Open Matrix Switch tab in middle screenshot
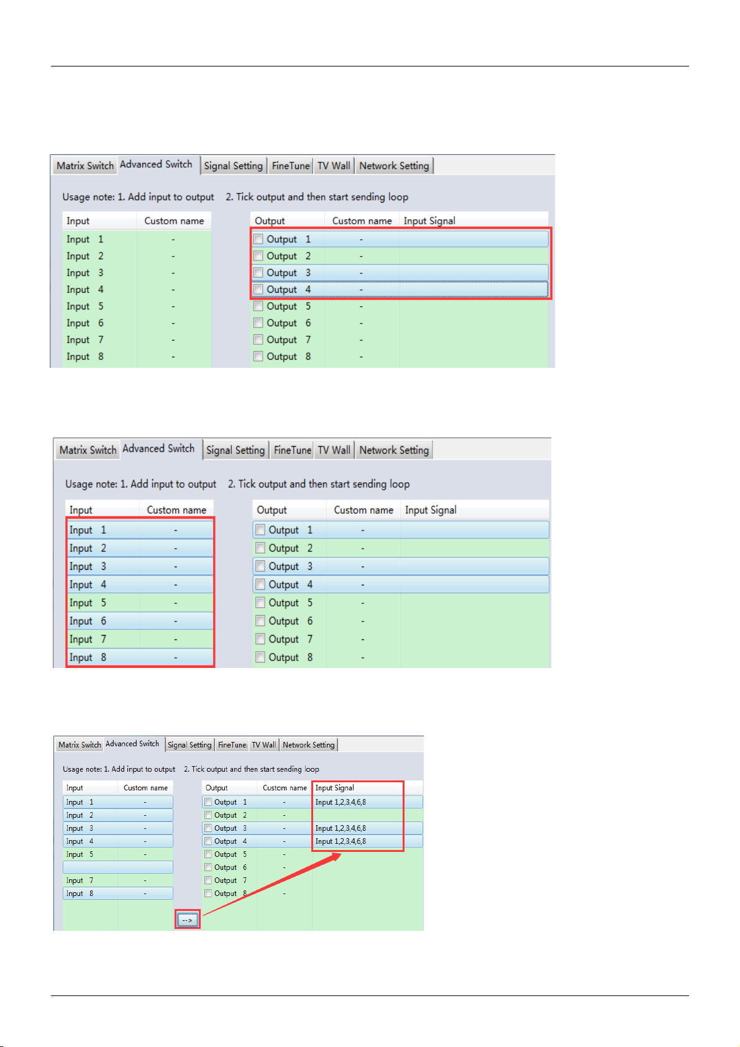Viewport: 740px width, 1047px height. point(88,450)
